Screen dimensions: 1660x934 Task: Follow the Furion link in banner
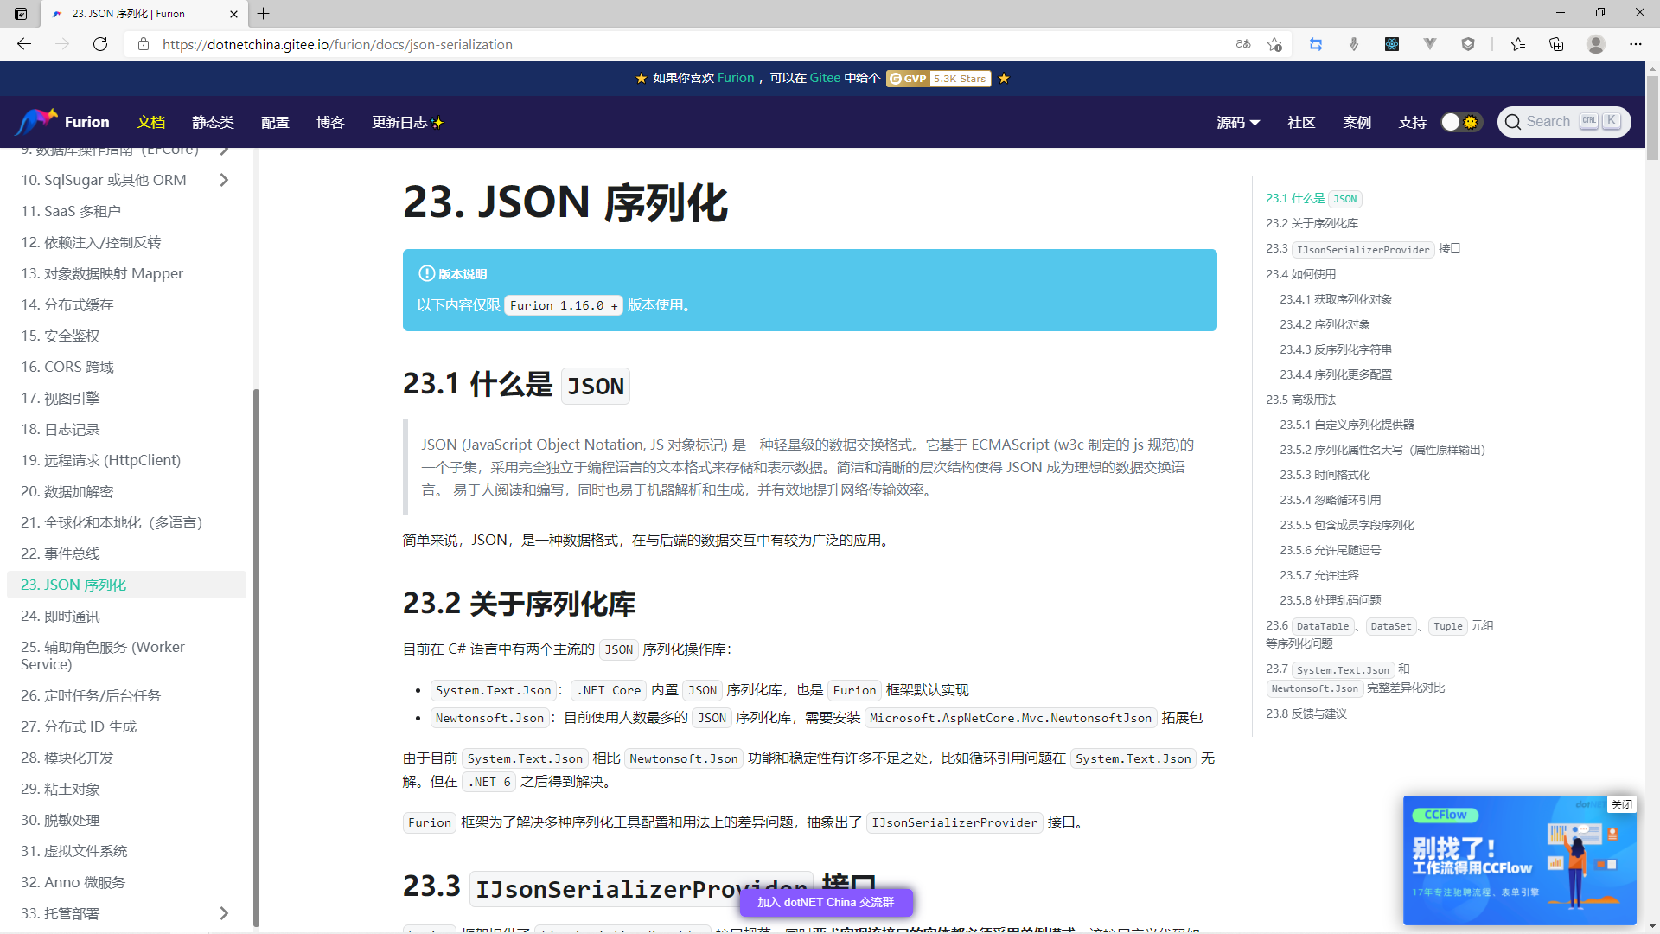pyautogui.click(x=736, y=78)
